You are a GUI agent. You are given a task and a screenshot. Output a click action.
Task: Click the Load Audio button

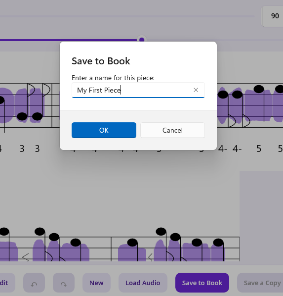[143, 283]
